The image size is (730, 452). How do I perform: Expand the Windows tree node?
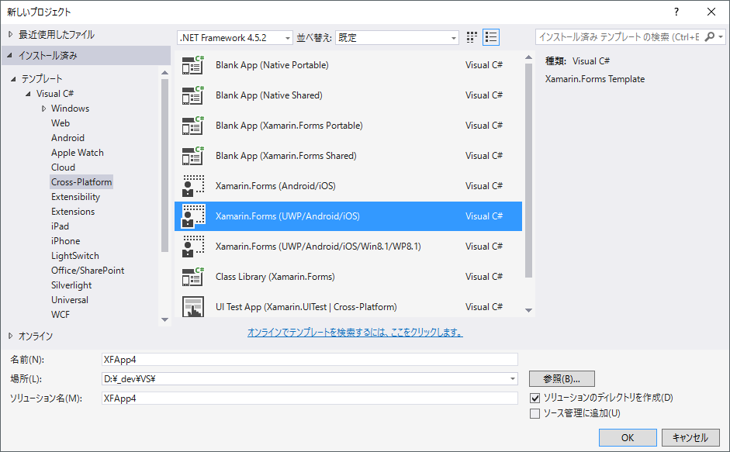[43, 109]
